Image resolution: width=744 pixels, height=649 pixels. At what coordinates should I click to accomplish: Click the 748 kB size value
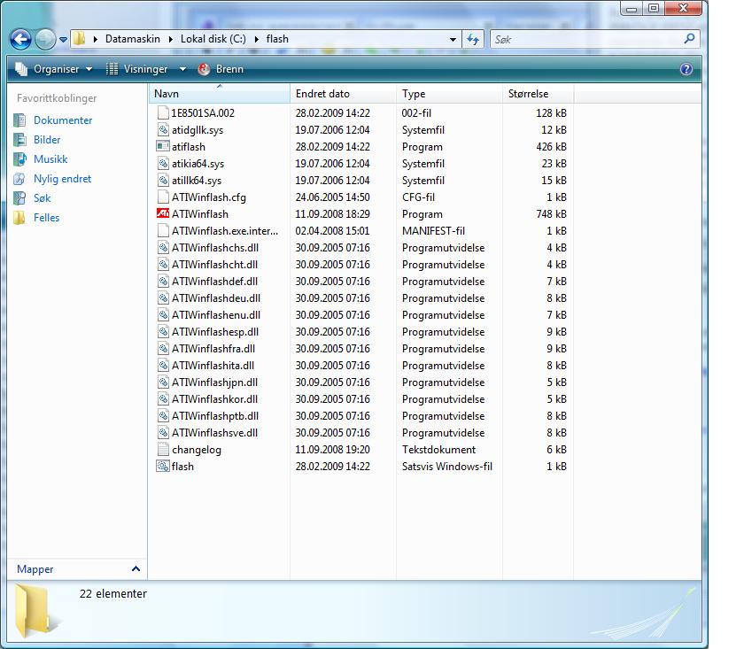tap(551, 214)
